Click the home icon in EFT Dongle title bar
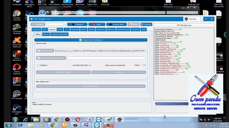The image size is (229, 128). (x=31, y=19)
